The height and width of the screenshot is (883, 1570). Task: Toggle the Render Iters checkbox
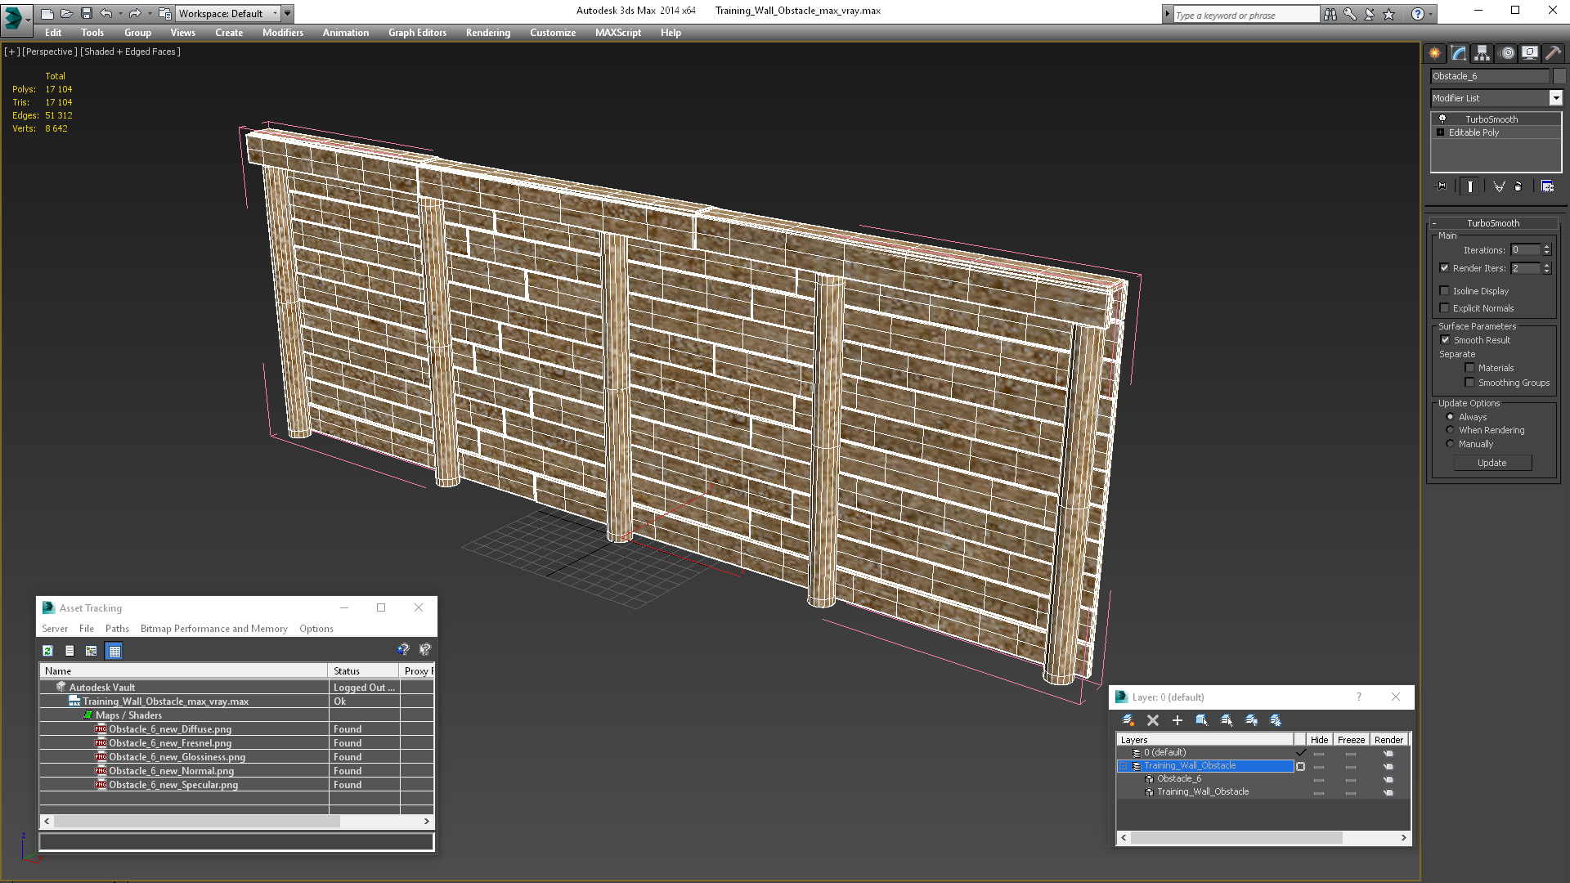[1444, 268]
